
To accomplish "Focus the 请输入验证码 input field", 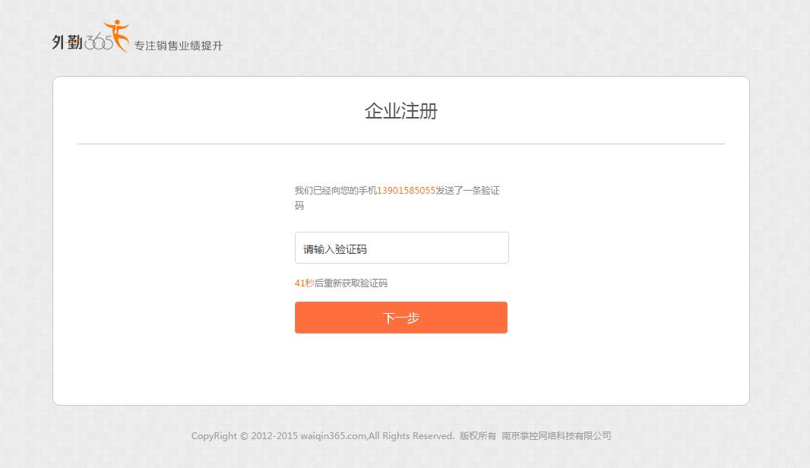I will click(x=401, y=248).
